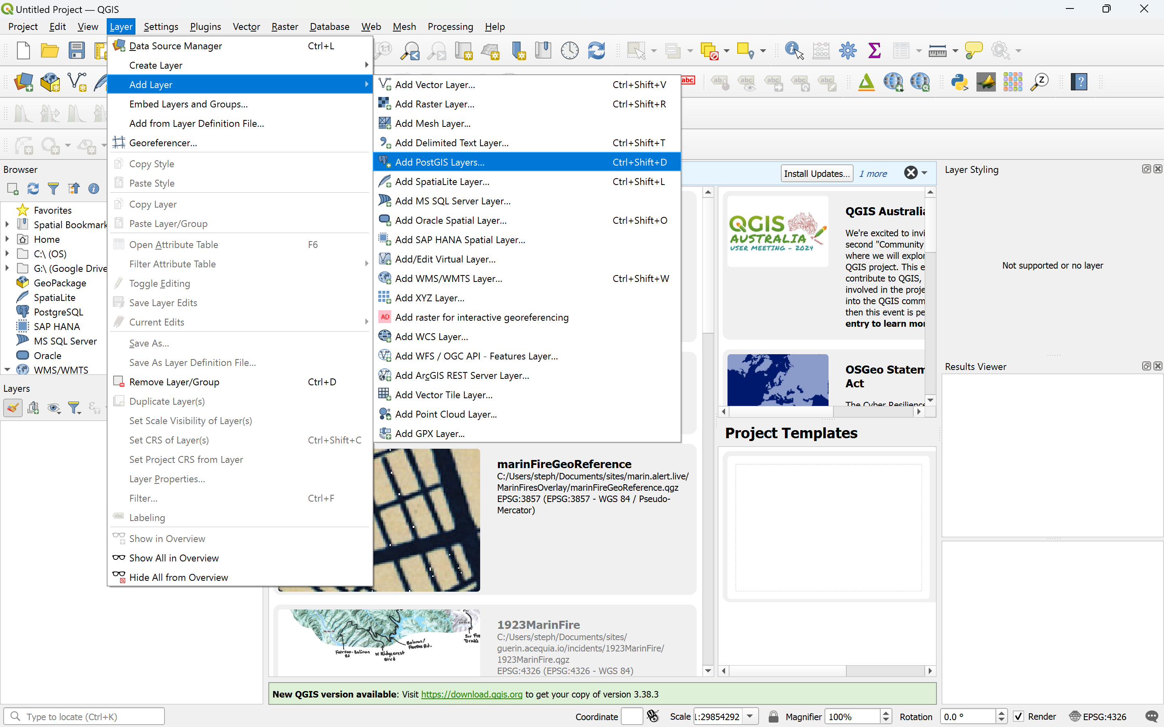Image resolution: width=1164 pixels, height=727 pixels.
Task: Select GeoPackage in Browser tree
Action: 60,283
